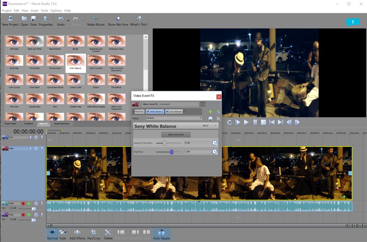This screenshot has width=367, height=242.
Task: Select the Add Noise effect icon
Action: [x=14, y=41]
